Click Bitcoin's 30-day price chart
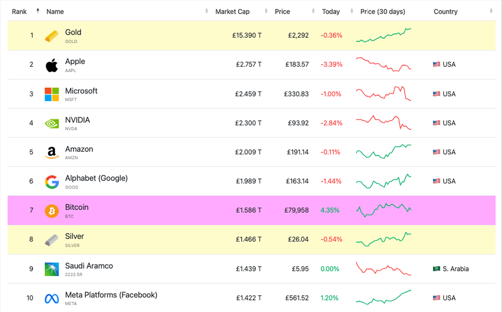This screenshot has height=312, width=502. (x=384, y=210)
